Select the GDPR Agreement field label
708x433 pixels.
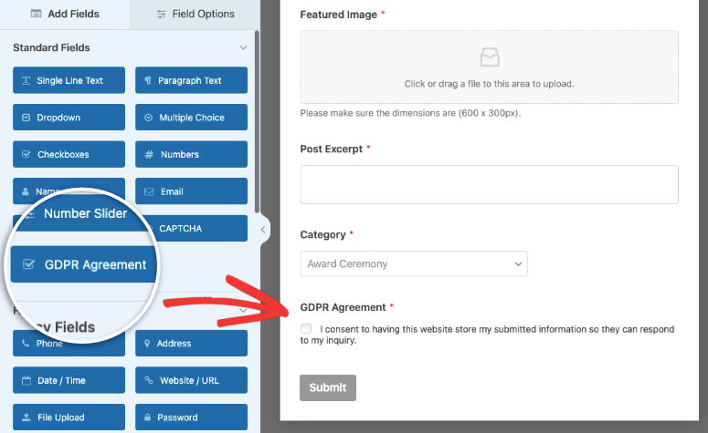click(343, 307)
